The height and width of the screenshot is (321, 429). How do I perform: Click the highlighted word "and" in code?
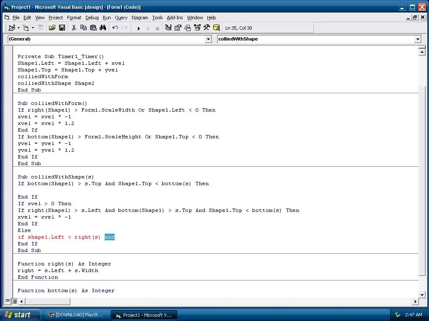pyautogui.click(x=110, y=237)
